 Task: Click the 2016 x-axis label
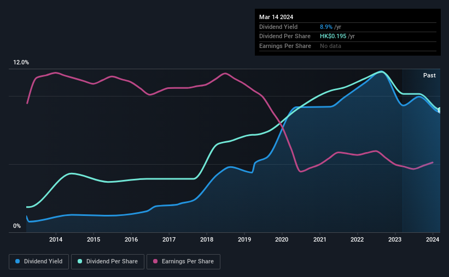131,239
